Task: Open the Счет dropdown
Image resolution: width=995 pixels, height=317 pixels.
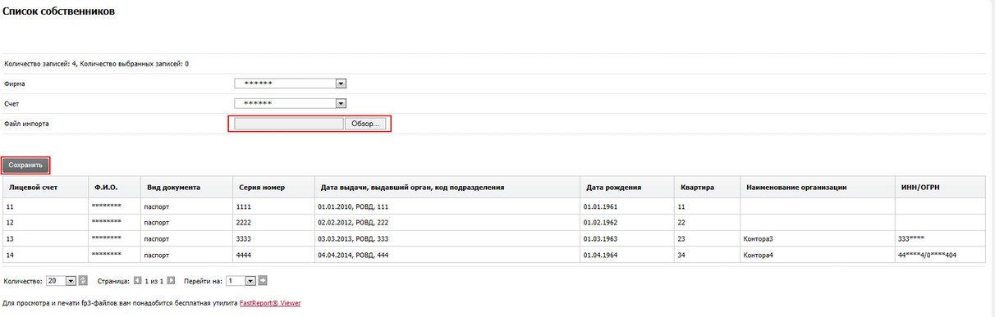Action: [291, 103]
